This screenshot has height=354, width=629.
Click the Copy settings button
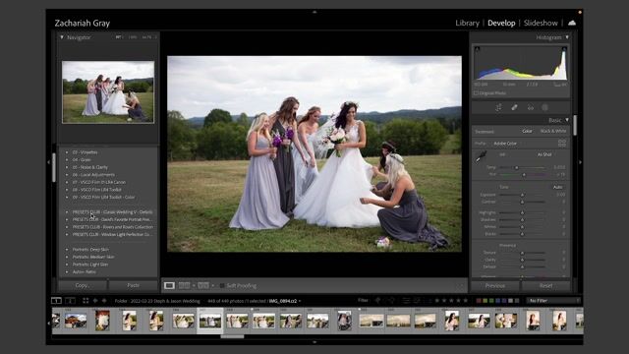[83, 285]
